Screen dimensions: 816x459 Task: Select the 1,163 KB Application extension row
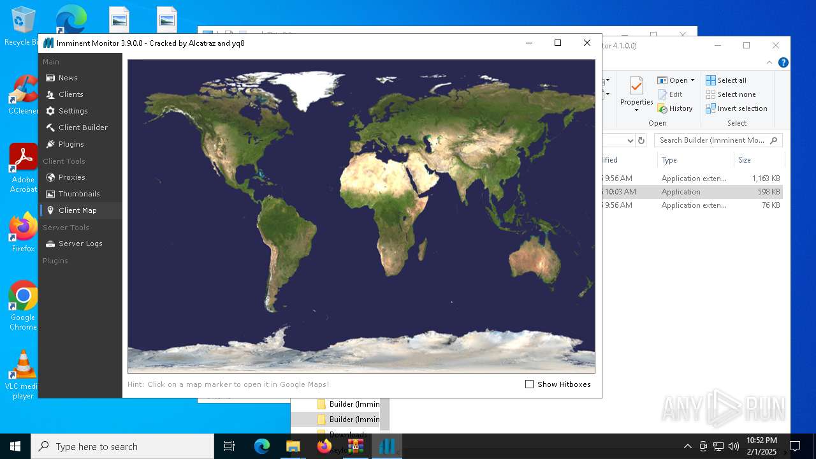692,178
